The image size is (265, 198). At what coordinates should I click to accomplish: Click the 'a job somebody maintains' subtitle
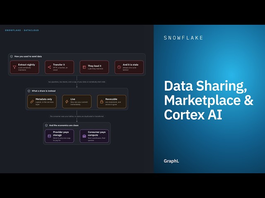(x=24, y=69)
